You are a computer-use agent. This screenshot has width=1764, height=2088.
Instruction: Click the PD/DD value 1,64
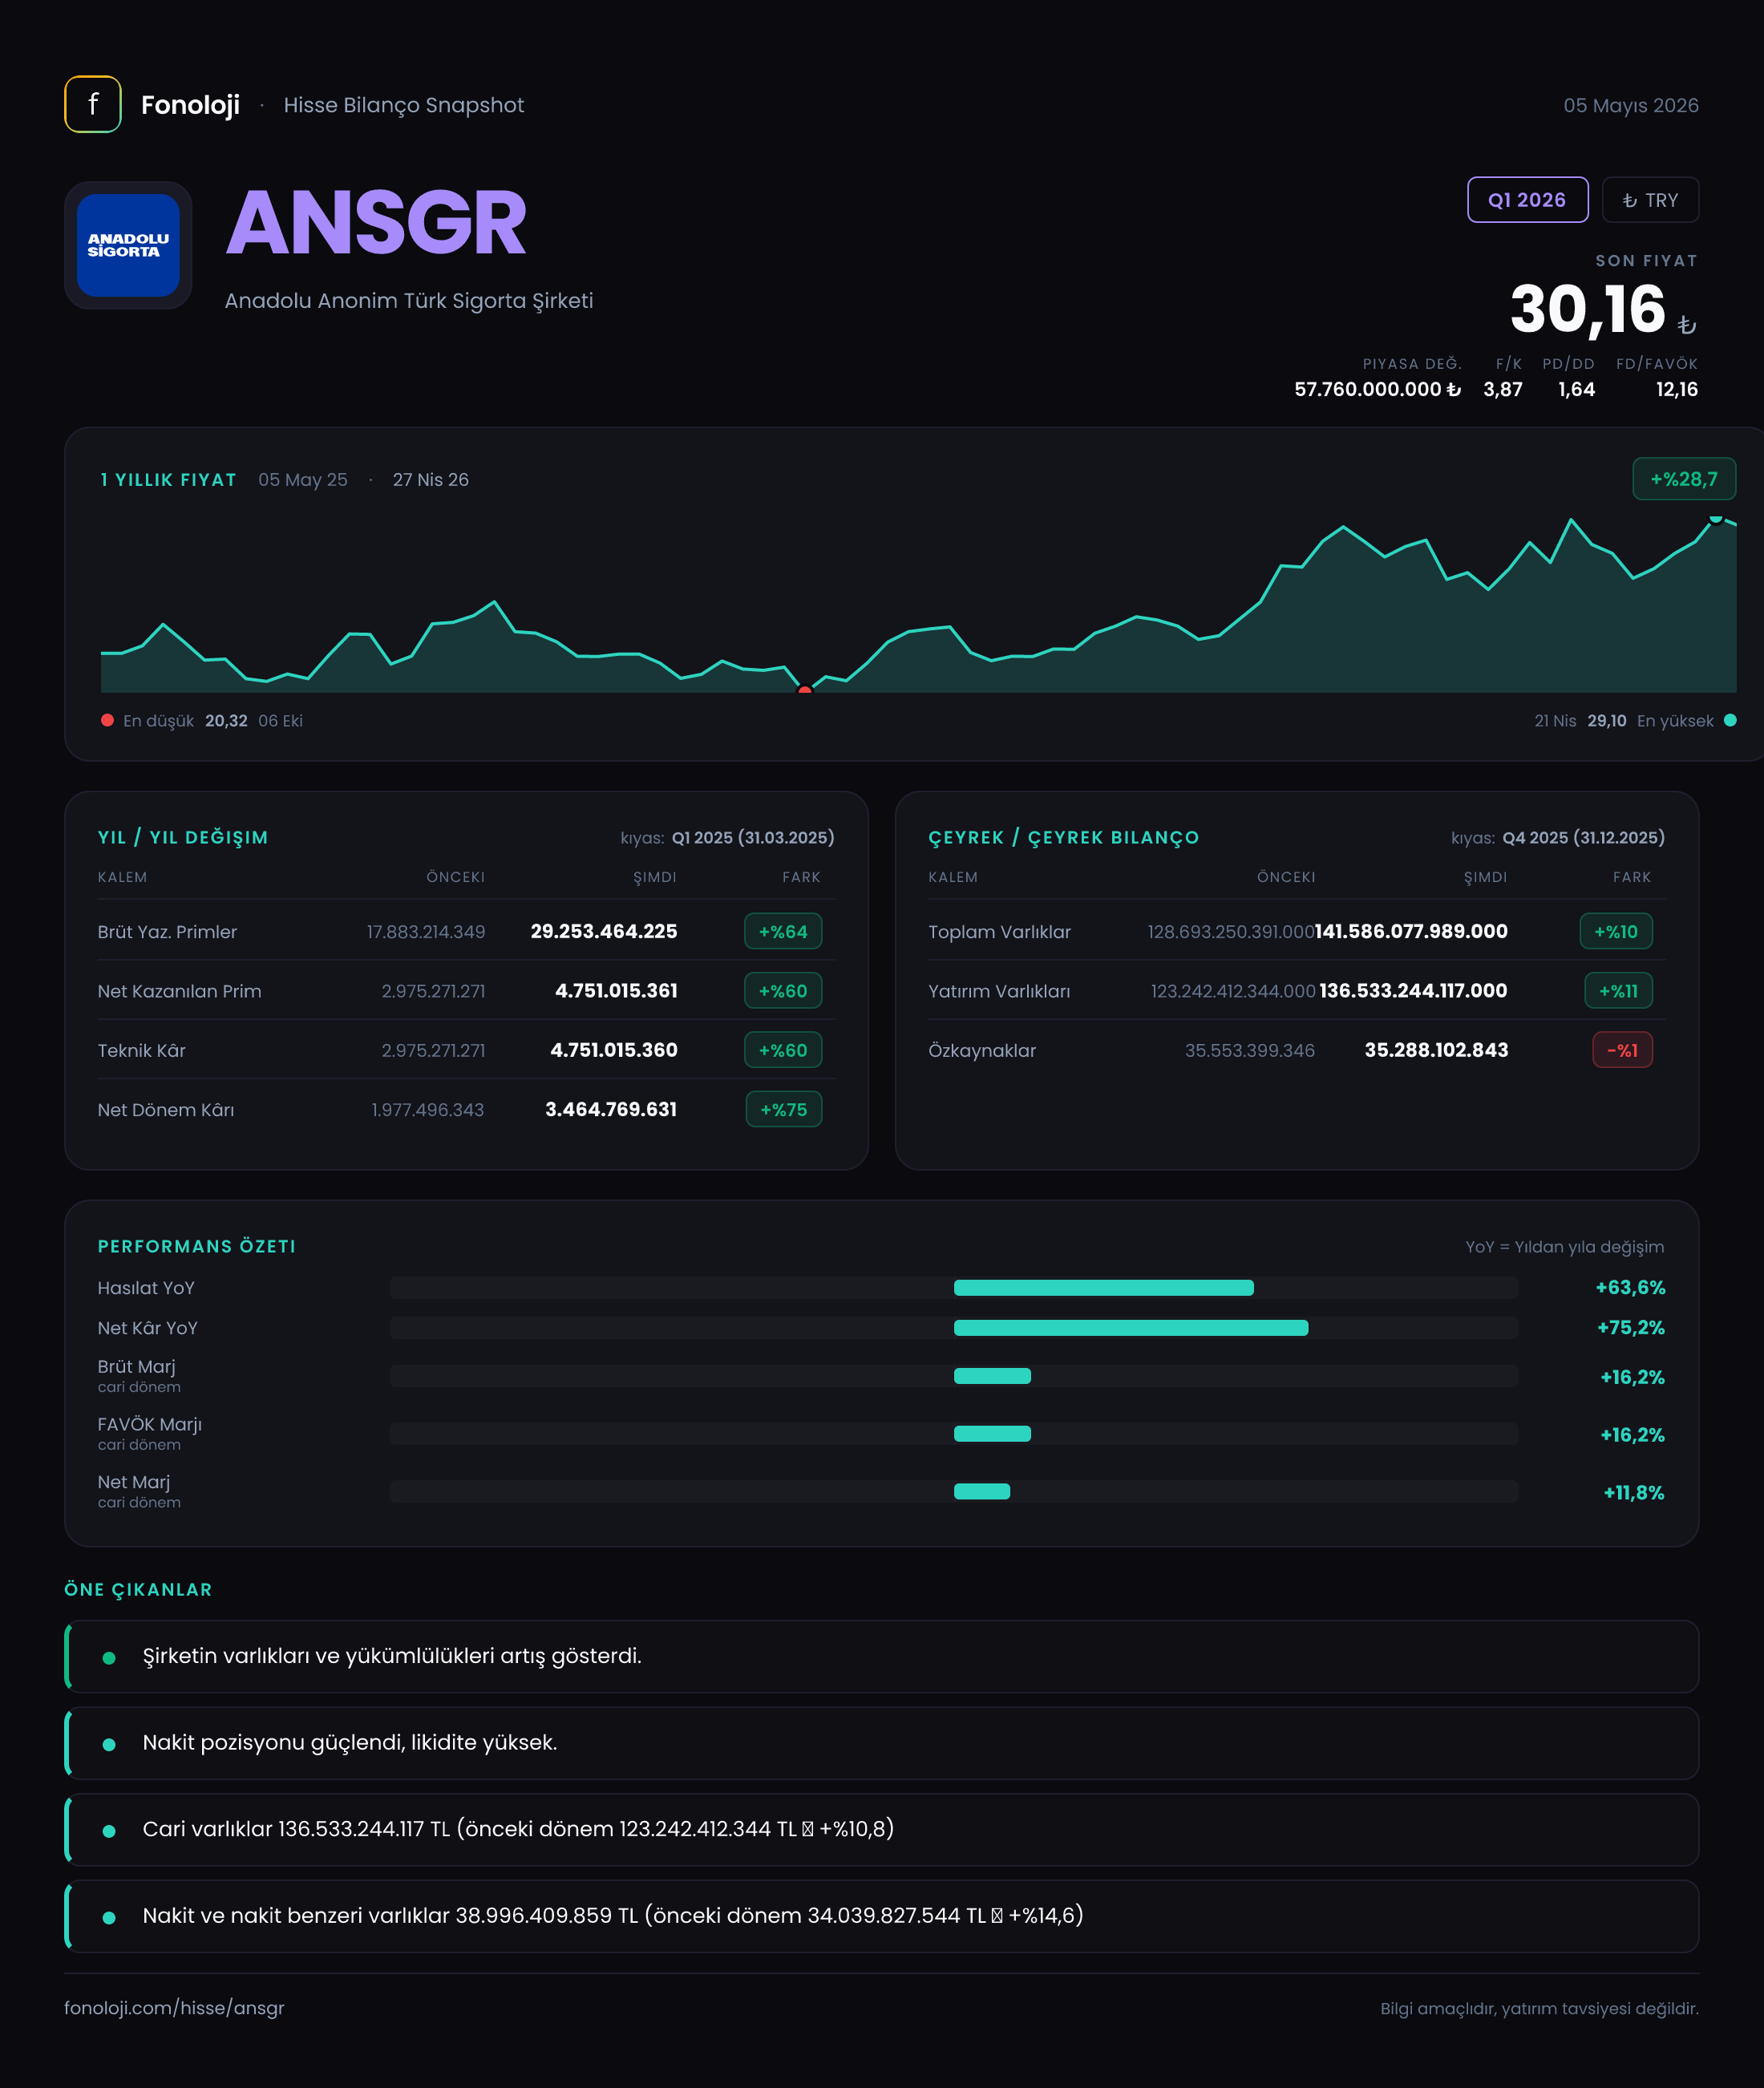(x=1577, y=389)
